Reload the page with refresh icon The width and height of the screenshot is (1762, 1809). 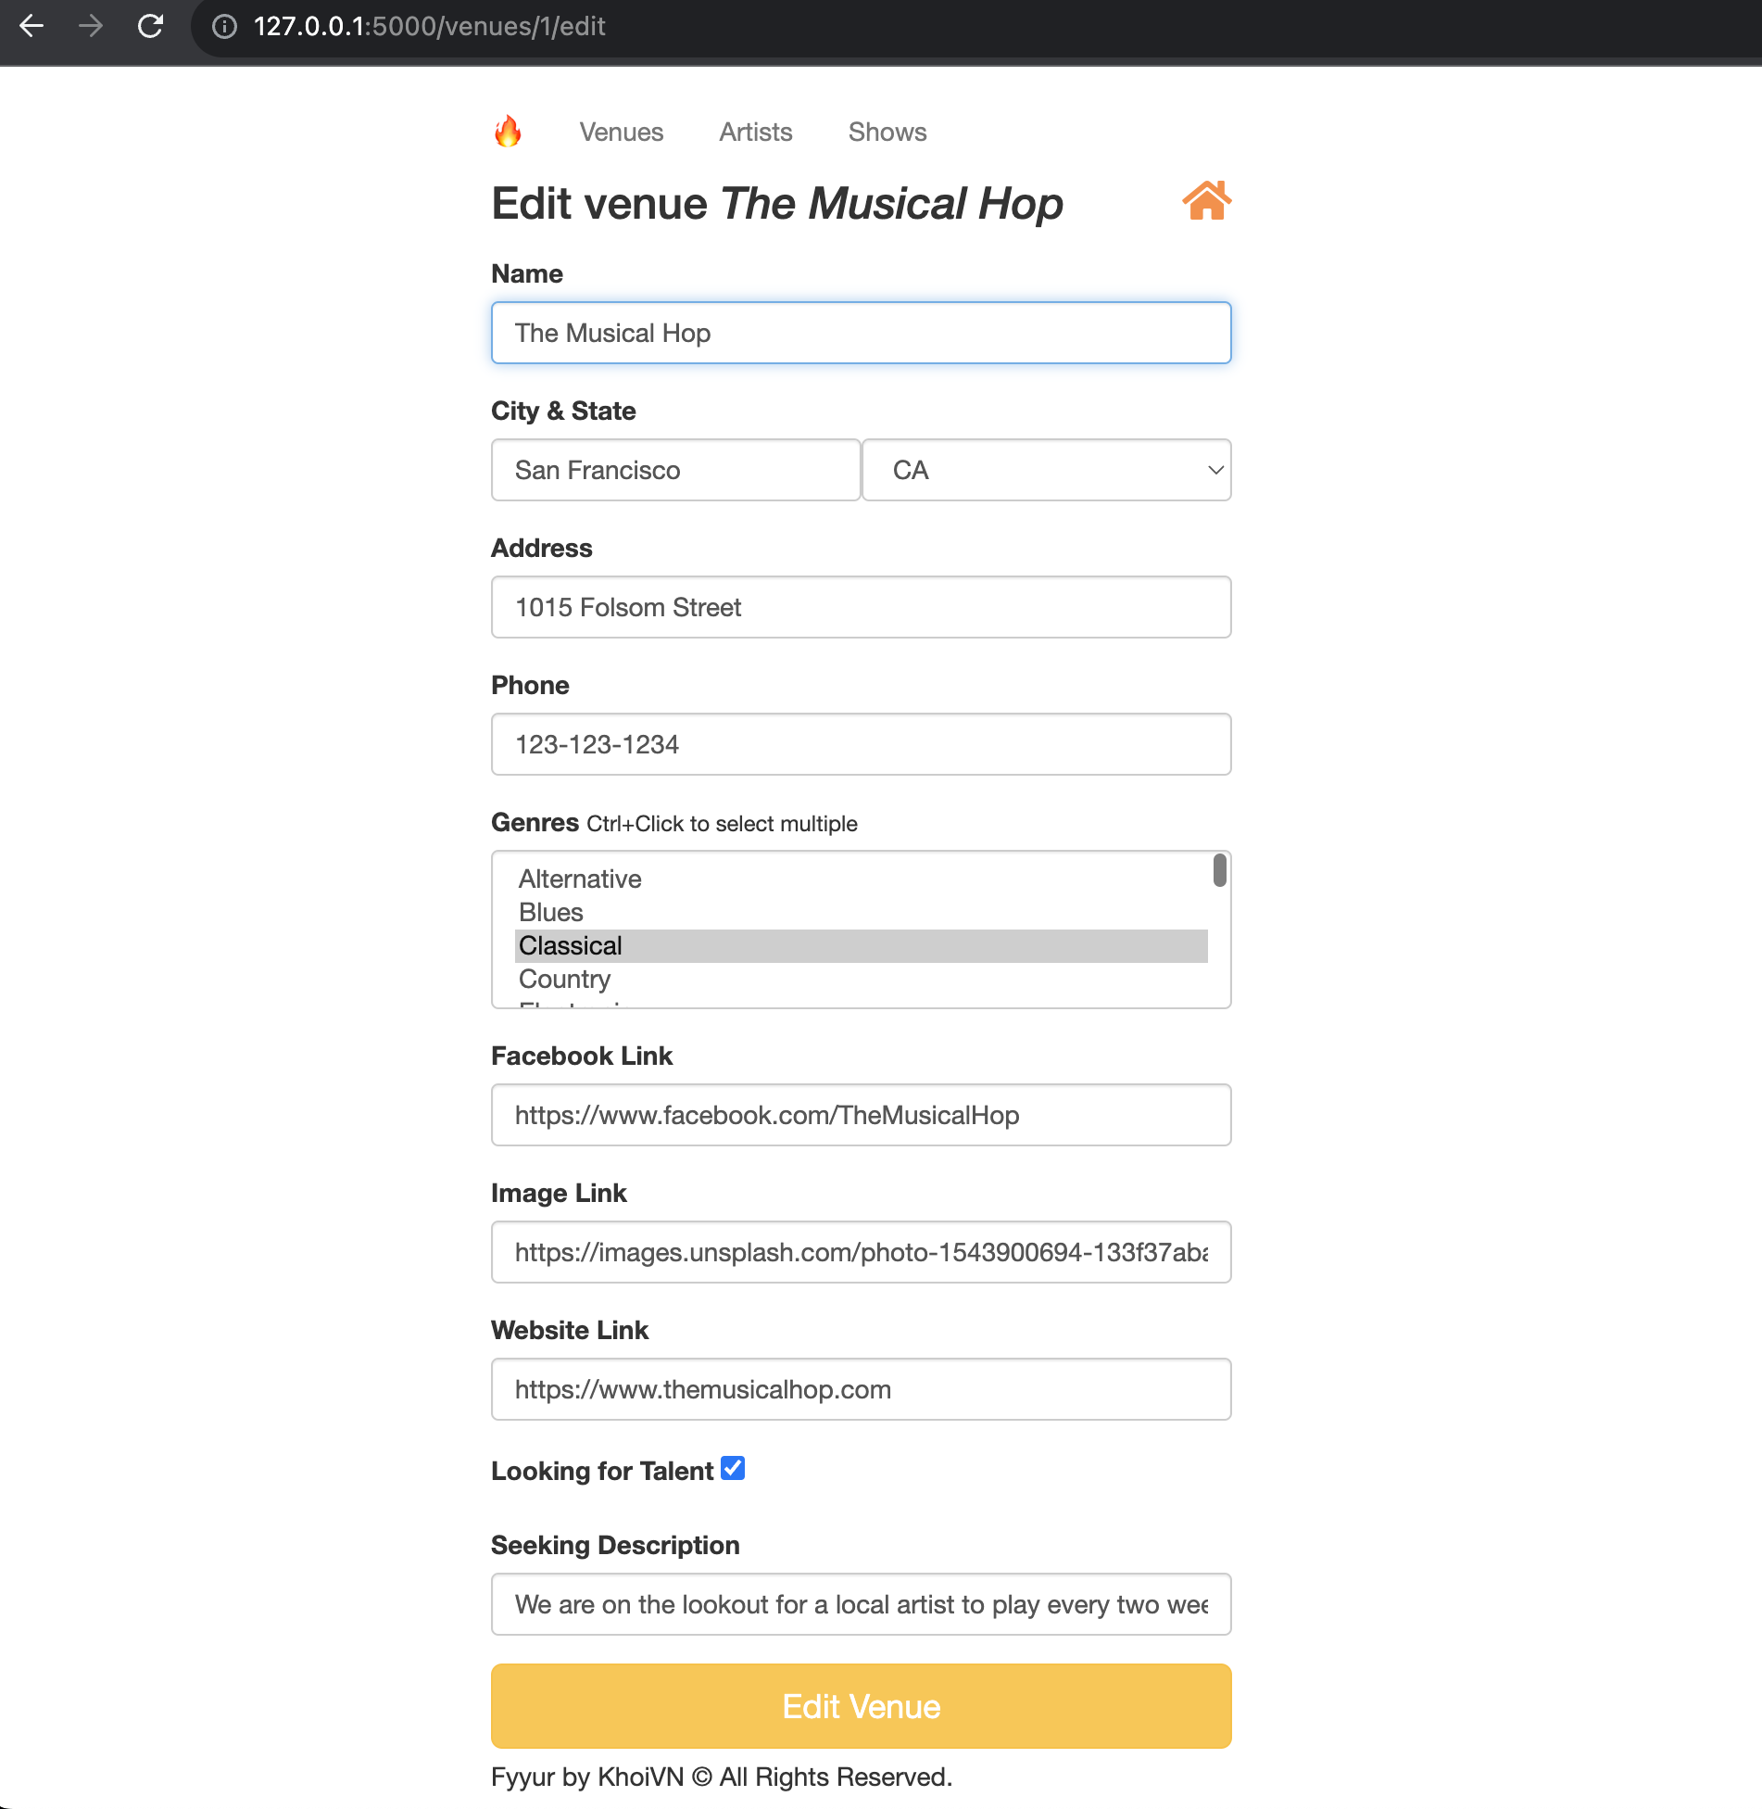pyautogui.click(x=150, y=26)
